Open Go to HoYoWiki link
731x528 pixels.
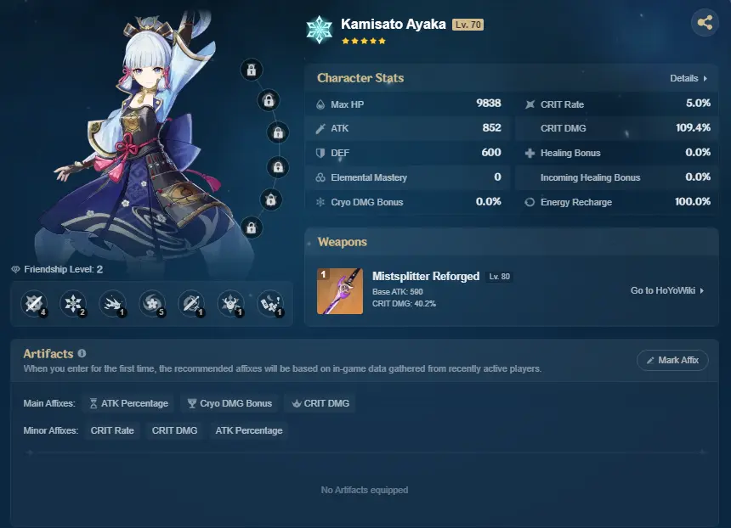click(x=667, y=290)
